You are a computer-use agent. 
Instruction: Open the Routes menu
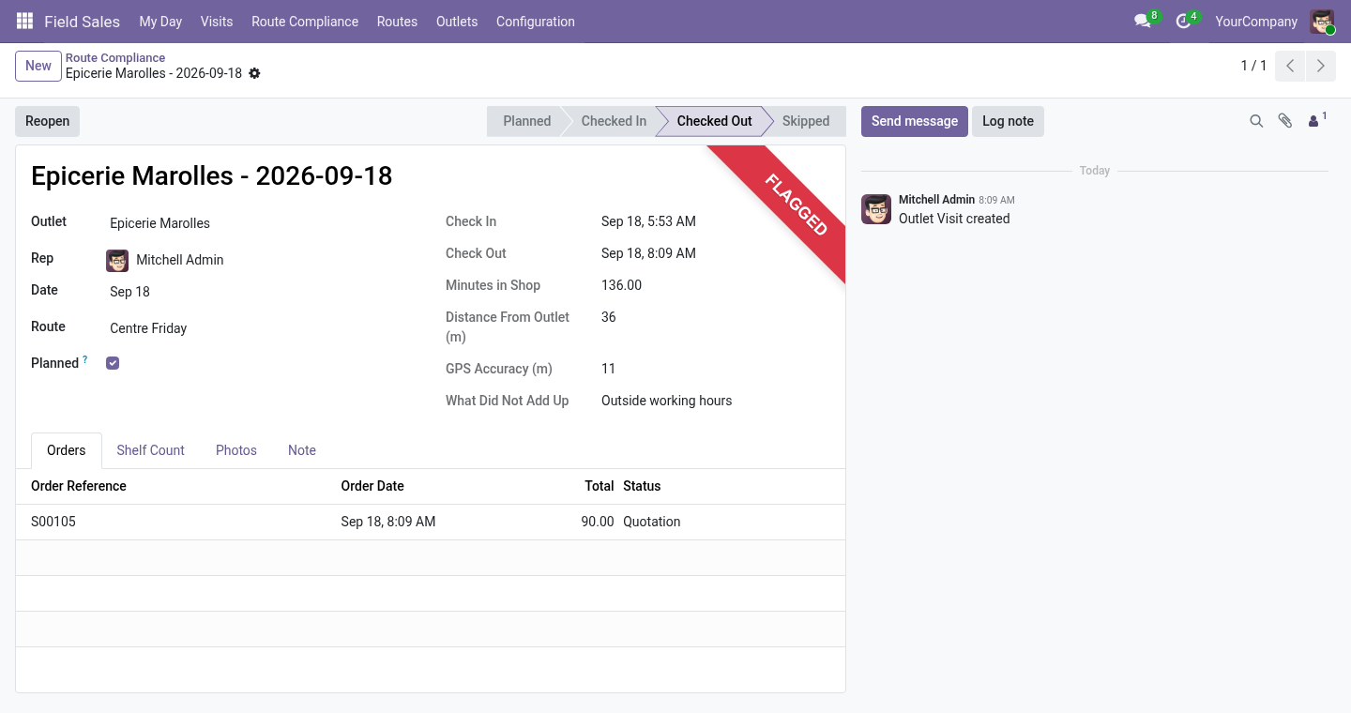(x=397, y=21)
